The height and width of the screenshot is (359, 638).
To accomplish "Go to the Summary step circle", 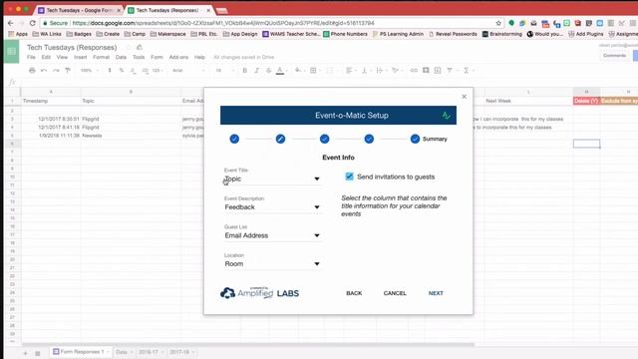I will [415, 139].
